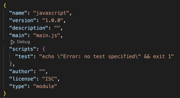180x98 pixels.
Task: Click the "javascript" string value
Action: pyautogui.click(x=51, y=13)
